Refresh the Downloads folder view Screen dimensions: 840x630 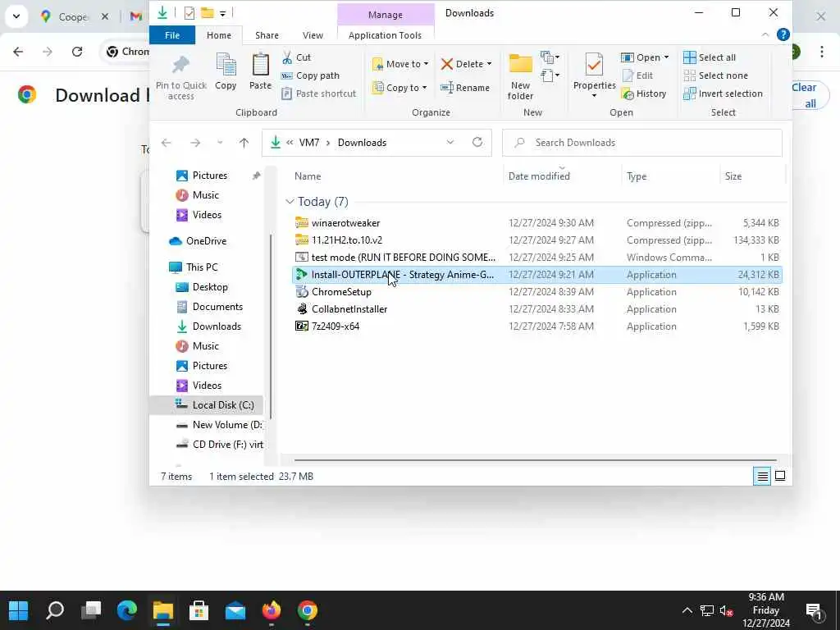tap(477, 142)
